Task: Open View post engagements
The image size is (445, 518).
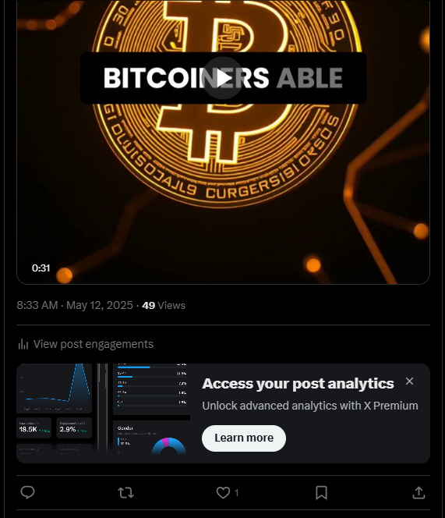Action: point(94,344)
